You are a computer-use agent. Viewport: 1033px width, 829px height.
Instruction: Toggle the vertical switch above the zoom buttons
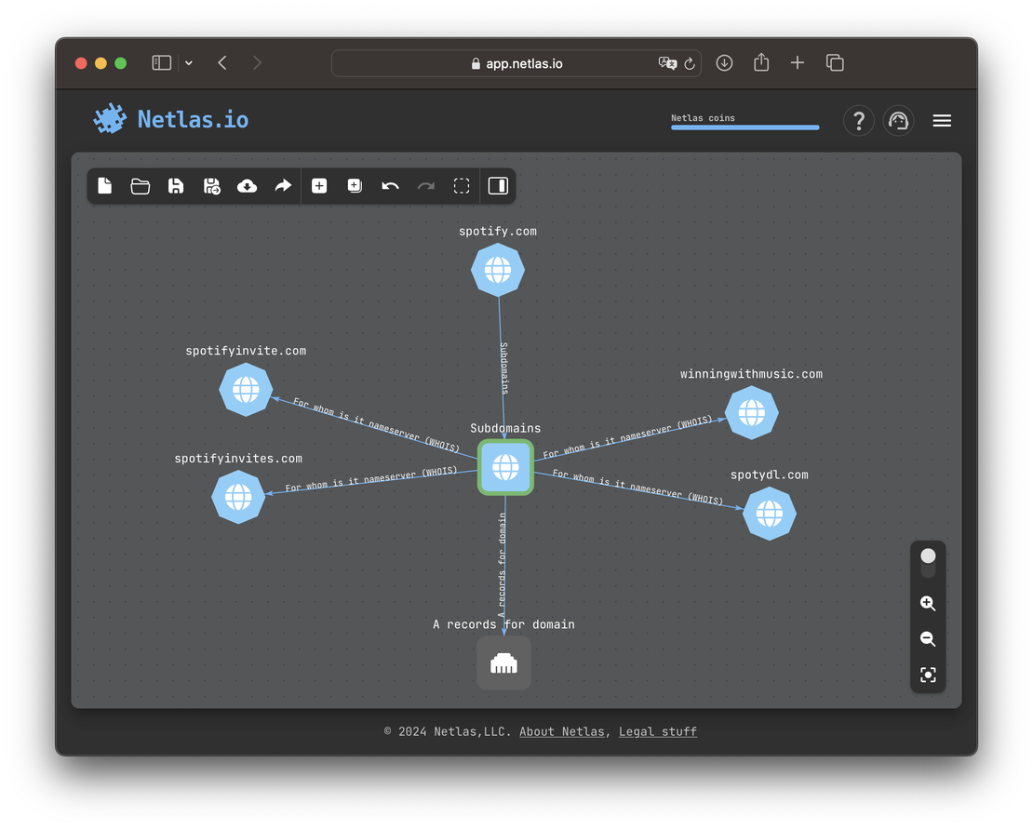tap(928, 562)
